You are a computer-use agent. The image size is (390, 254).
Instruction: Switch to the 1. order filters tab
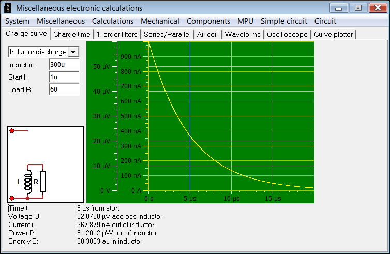pyautogui.click(x=117, y=35)
